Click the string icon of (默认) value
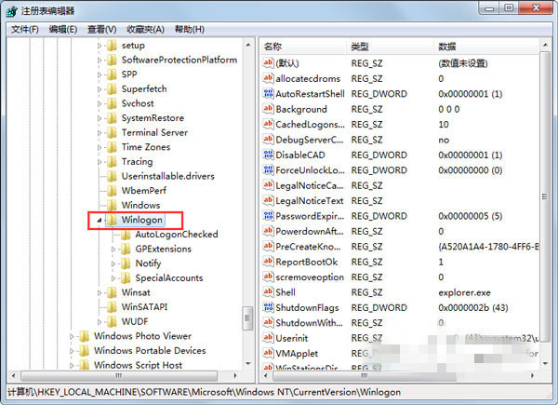The width and height of the screenshot is (558, 405). (268, 63)
